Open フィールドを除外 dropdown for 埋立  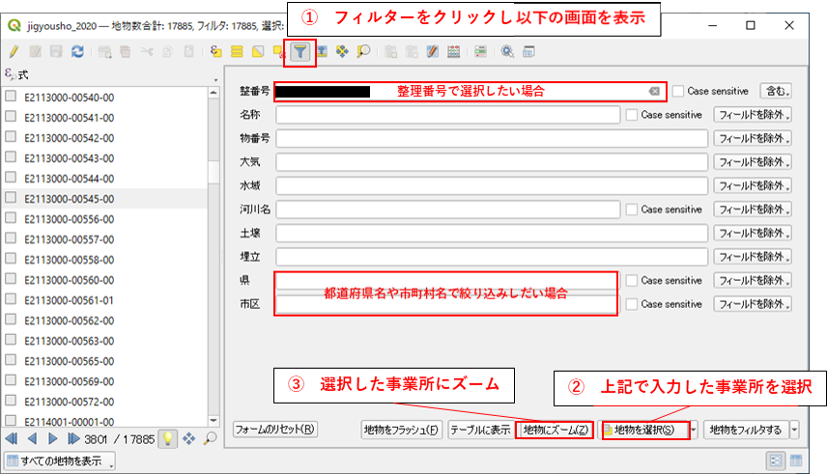pyautogui.click(x=753, y=258)
